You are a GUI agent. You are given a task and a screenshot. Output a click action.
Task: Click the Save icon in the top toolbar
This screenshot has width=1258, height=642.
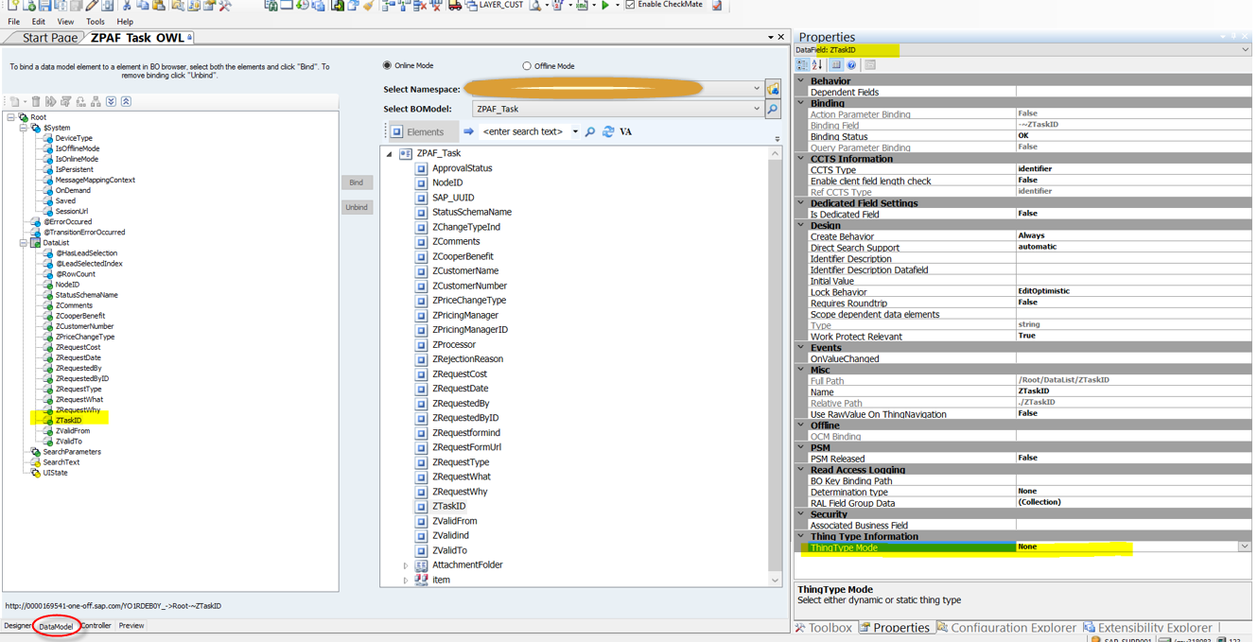[44, 6]
